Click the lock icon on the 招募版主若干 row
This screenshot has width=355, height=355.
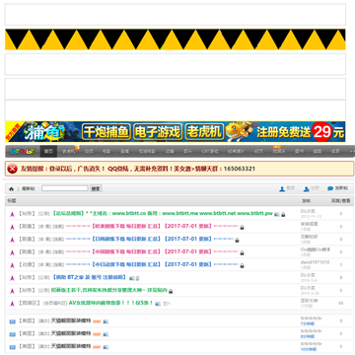coord(171,291)
